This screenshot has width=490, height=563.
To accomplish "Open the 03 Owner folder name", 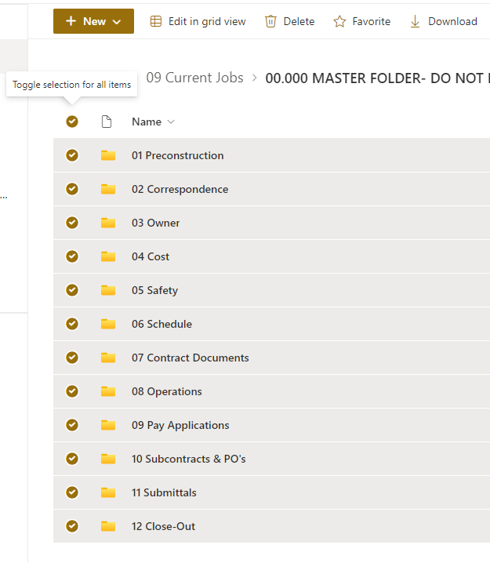I will click(156, 223).
